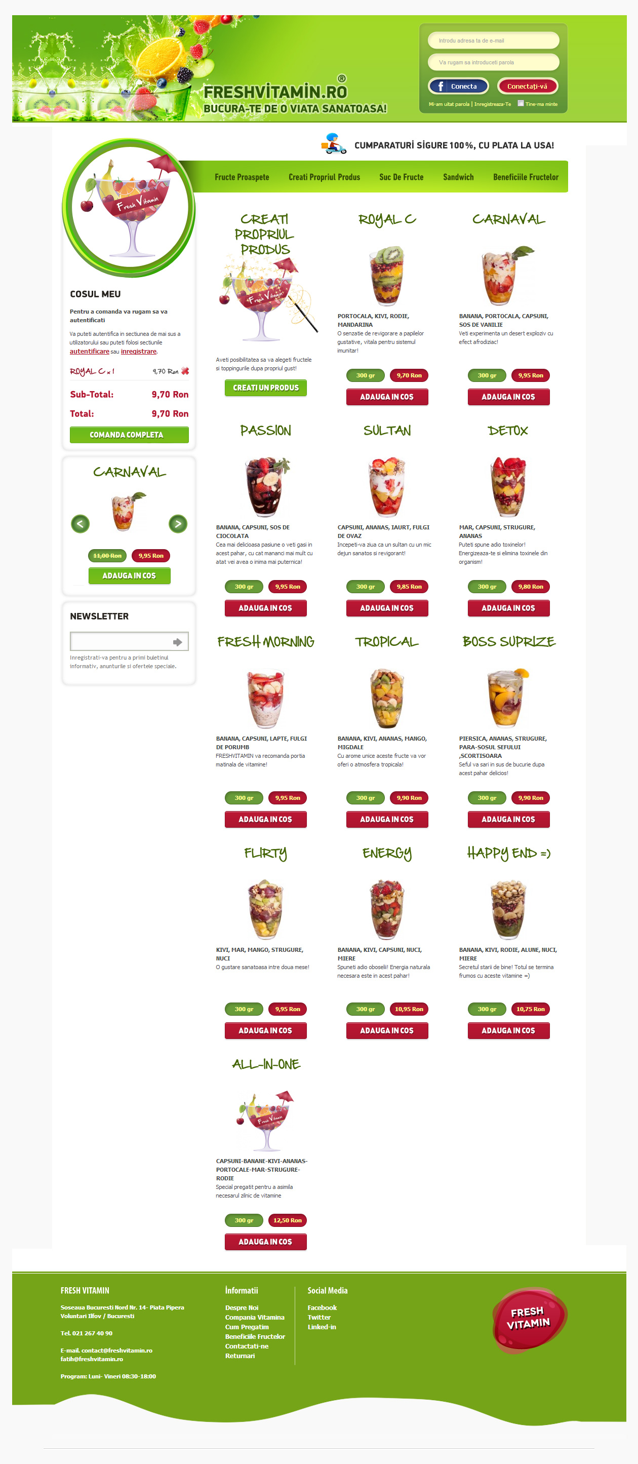Open the Beneficiile Fructelor menu item
The width and height of the screenshot is (638, 1464).
526,177
